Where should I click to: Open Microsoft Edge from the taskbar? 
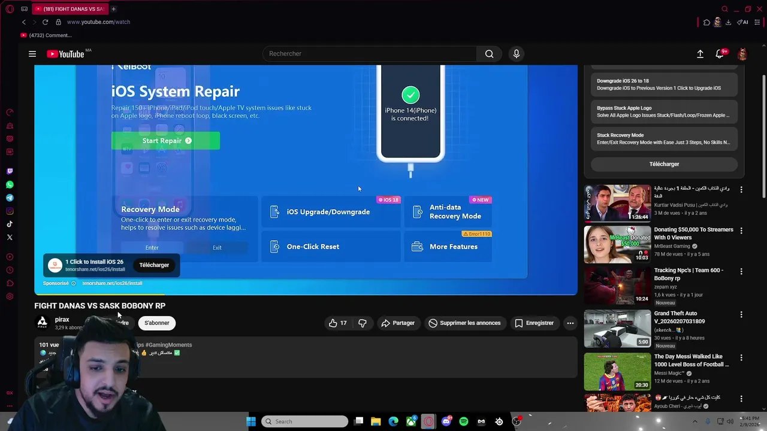tap(393, 421)
